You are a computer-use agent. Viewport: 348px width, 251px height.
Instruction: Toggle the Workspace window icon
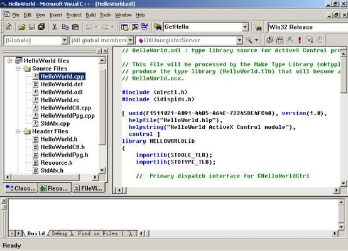click(124, 27)
